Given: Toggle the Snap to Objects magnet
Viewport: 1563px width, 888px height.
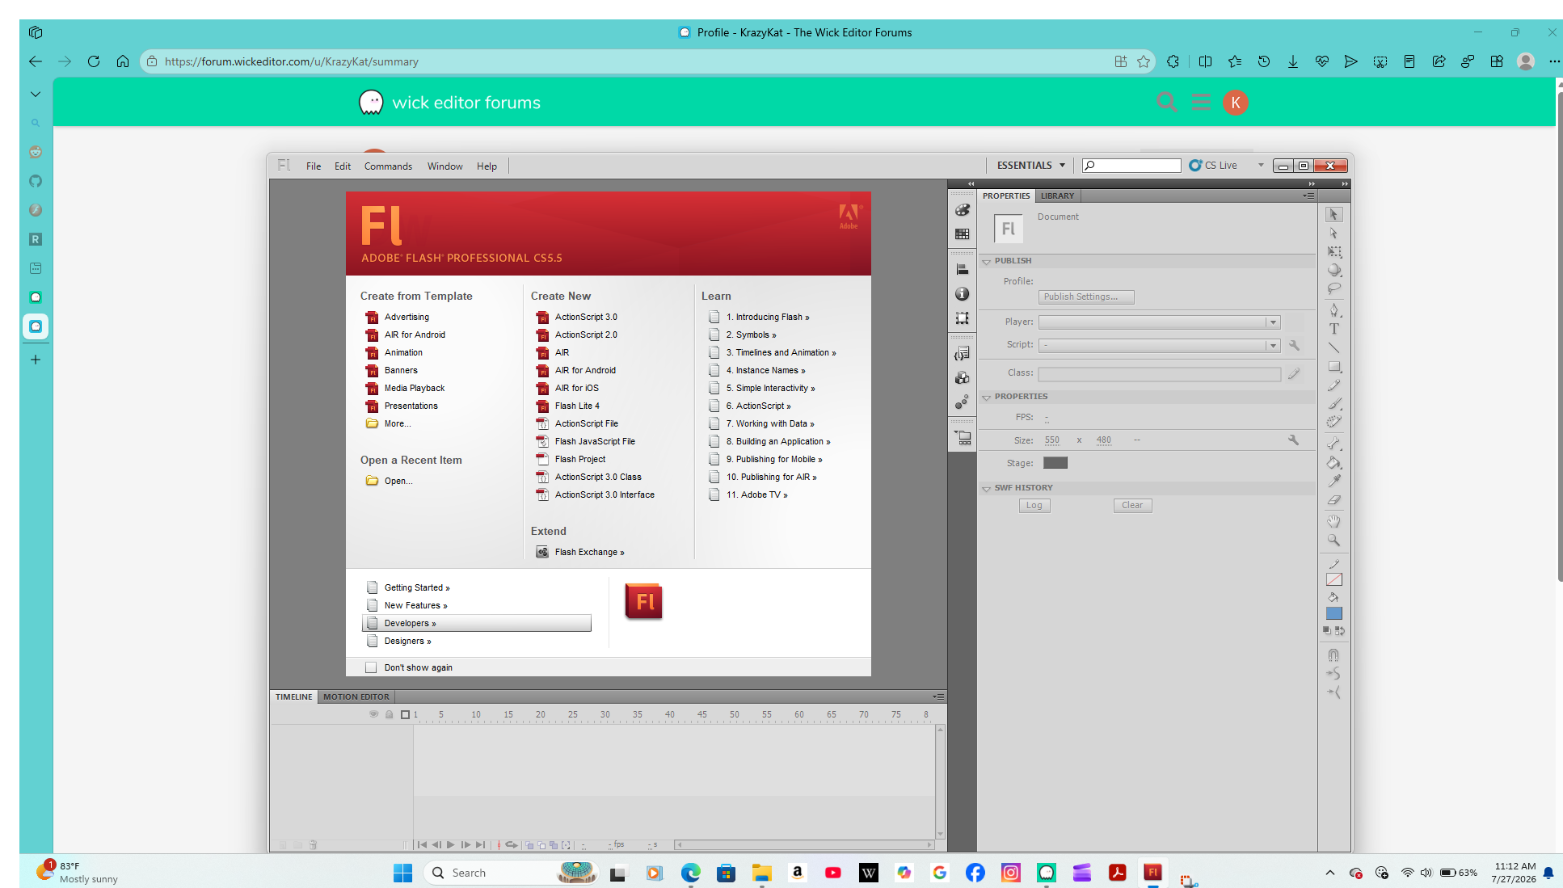Looking at the screenshot, I should (1333, 655).
